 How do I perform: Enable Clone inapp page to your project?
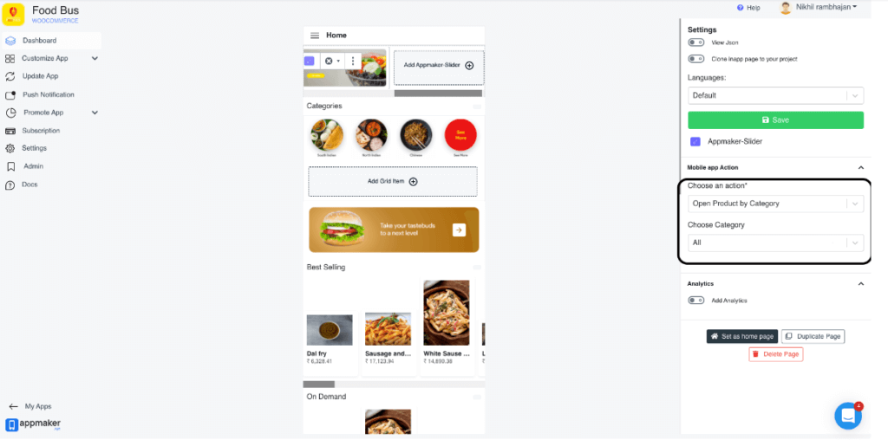(696, 59)
